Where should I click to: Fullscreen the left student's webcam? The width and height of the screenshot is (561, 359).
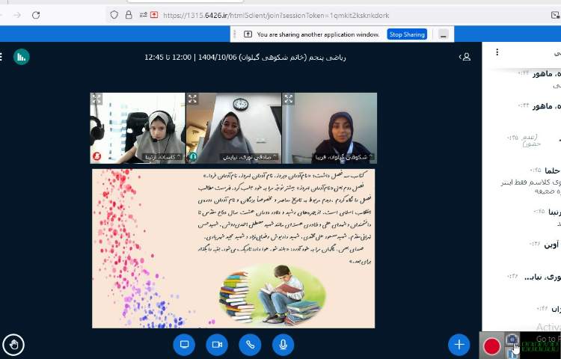point(96,99)
